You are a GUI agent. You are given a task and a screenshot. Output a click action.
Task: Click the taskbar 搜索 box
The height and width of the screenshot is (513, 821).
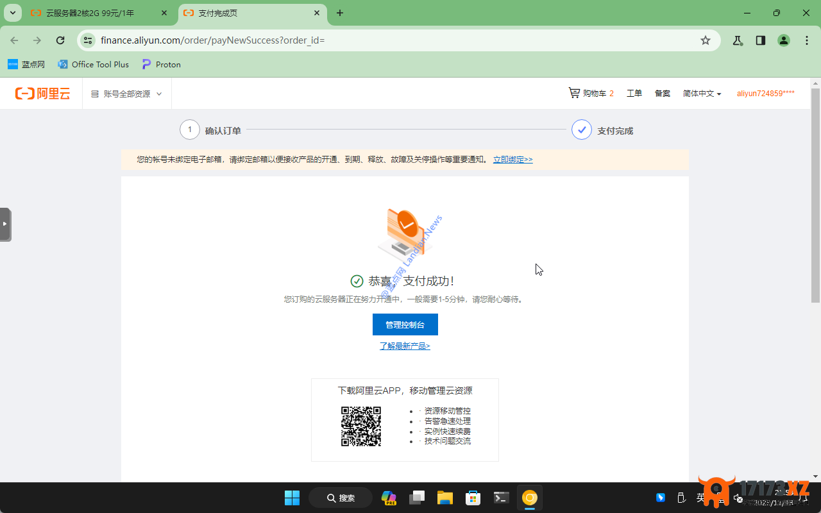tap(341, 498)
